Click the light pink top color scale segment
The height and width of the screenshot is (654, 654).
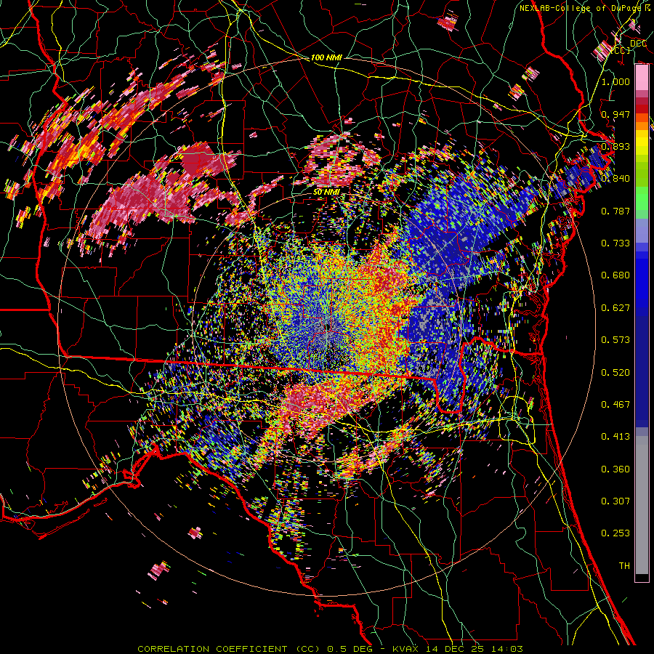[642, 78]
